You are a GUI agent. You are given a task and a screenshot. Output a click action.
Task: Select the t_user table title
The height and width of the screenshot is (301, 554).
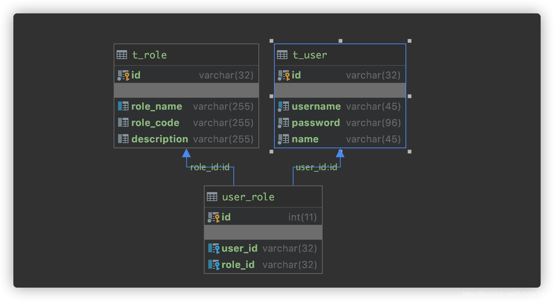pyautogui.click(x=310, y=55)
